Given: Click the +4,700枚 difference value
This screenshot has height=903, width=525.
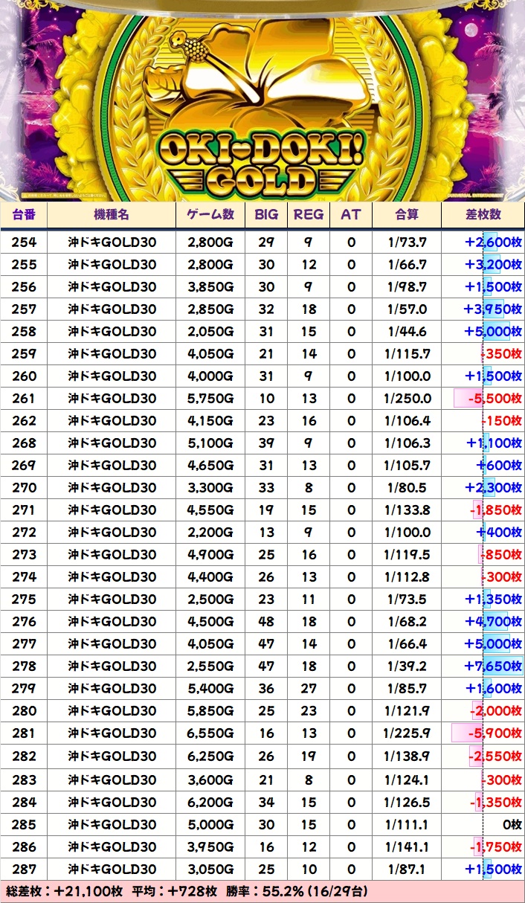Looking at the screenshot, I should tap(492, 622).
